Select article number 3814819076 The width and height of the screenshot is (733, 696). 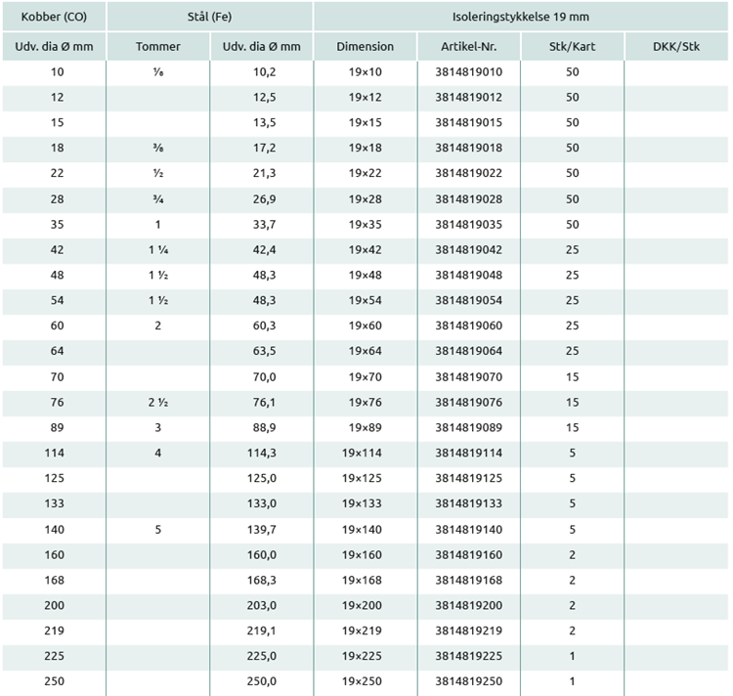469,402
